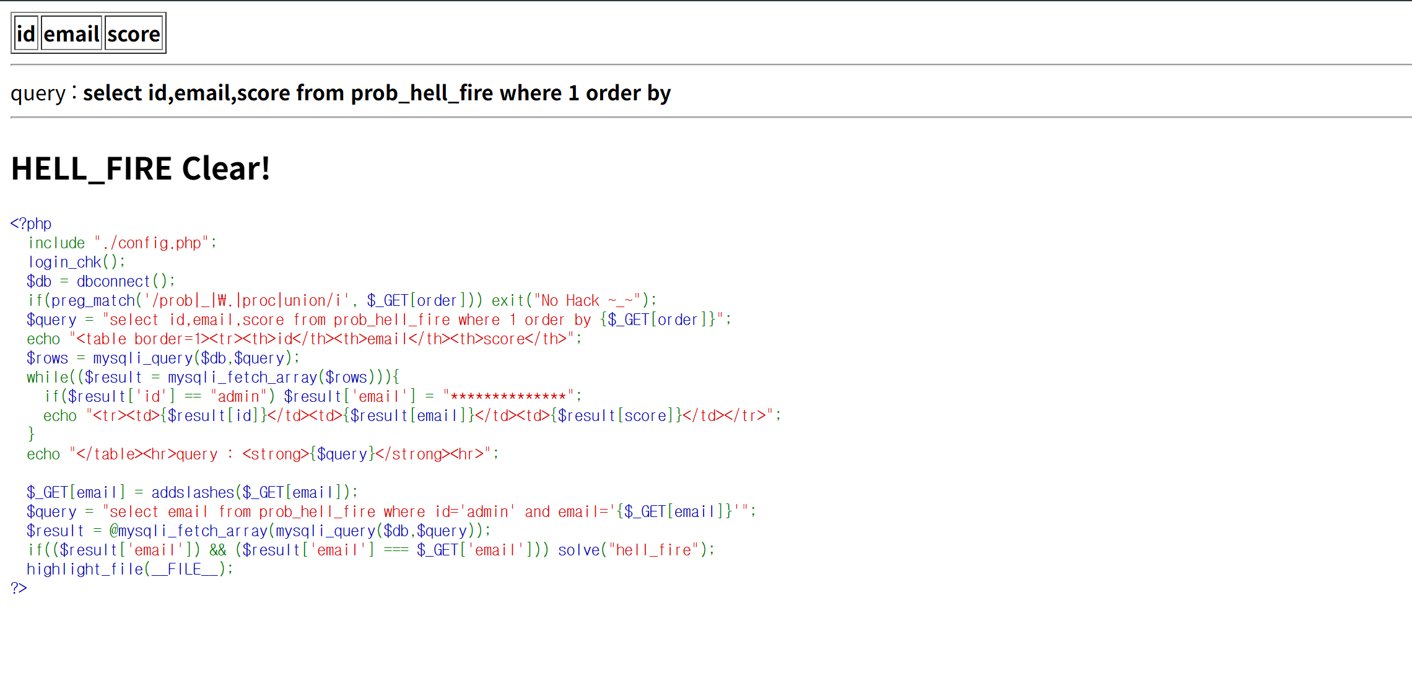Click the '<?php' opening tag
The height and width of the screenshot is (678, 1412).
[31, 224]
